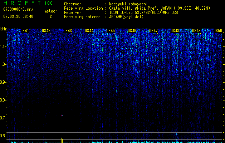
Task: Click the 0843 time marker
Action: coord(68,31)
